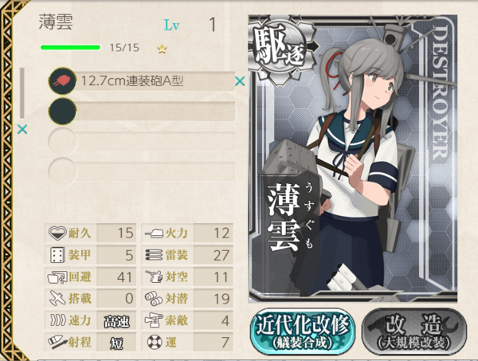Image resolution: width=478 pixels, height=361 pixels.
Task: Select the empty second equipment slot circle
Action: [x=62, y=112]
